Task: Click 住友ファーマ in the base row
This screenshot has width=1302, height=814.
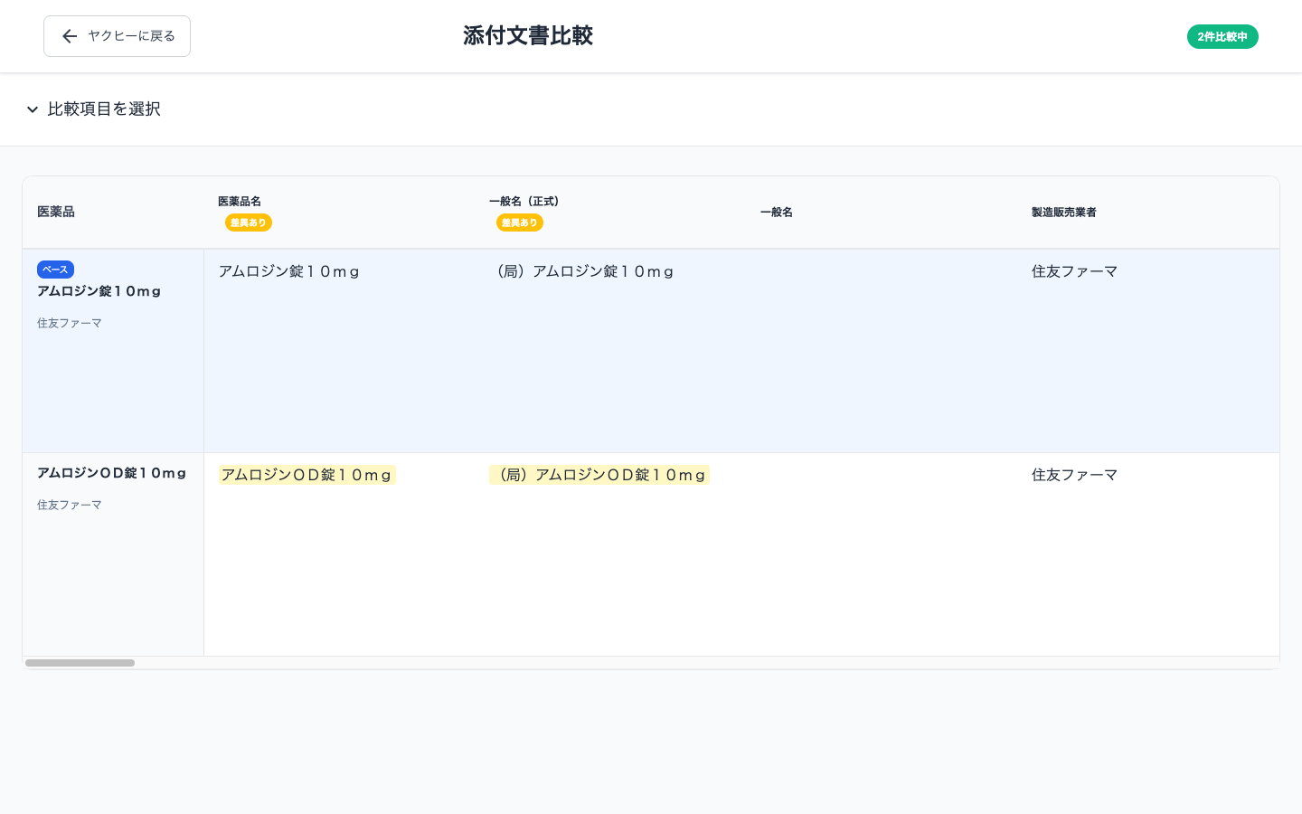Action: pos(1074,270)
